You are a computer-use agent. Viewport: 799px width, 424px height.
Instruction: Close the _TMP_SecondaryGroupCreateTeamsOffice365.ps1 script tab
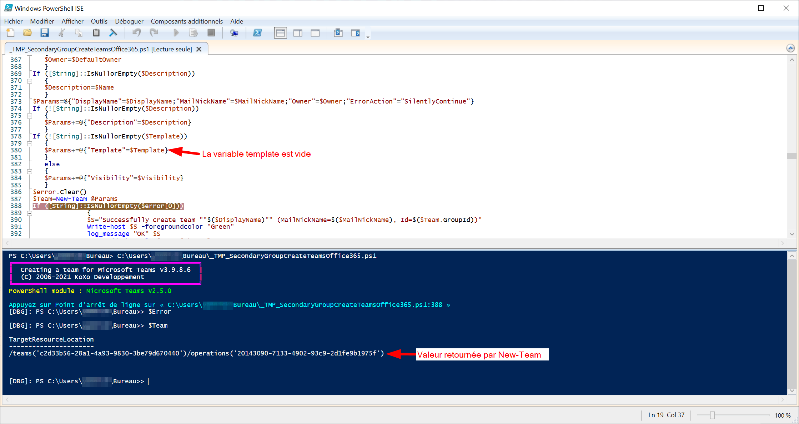click(199, 49)
